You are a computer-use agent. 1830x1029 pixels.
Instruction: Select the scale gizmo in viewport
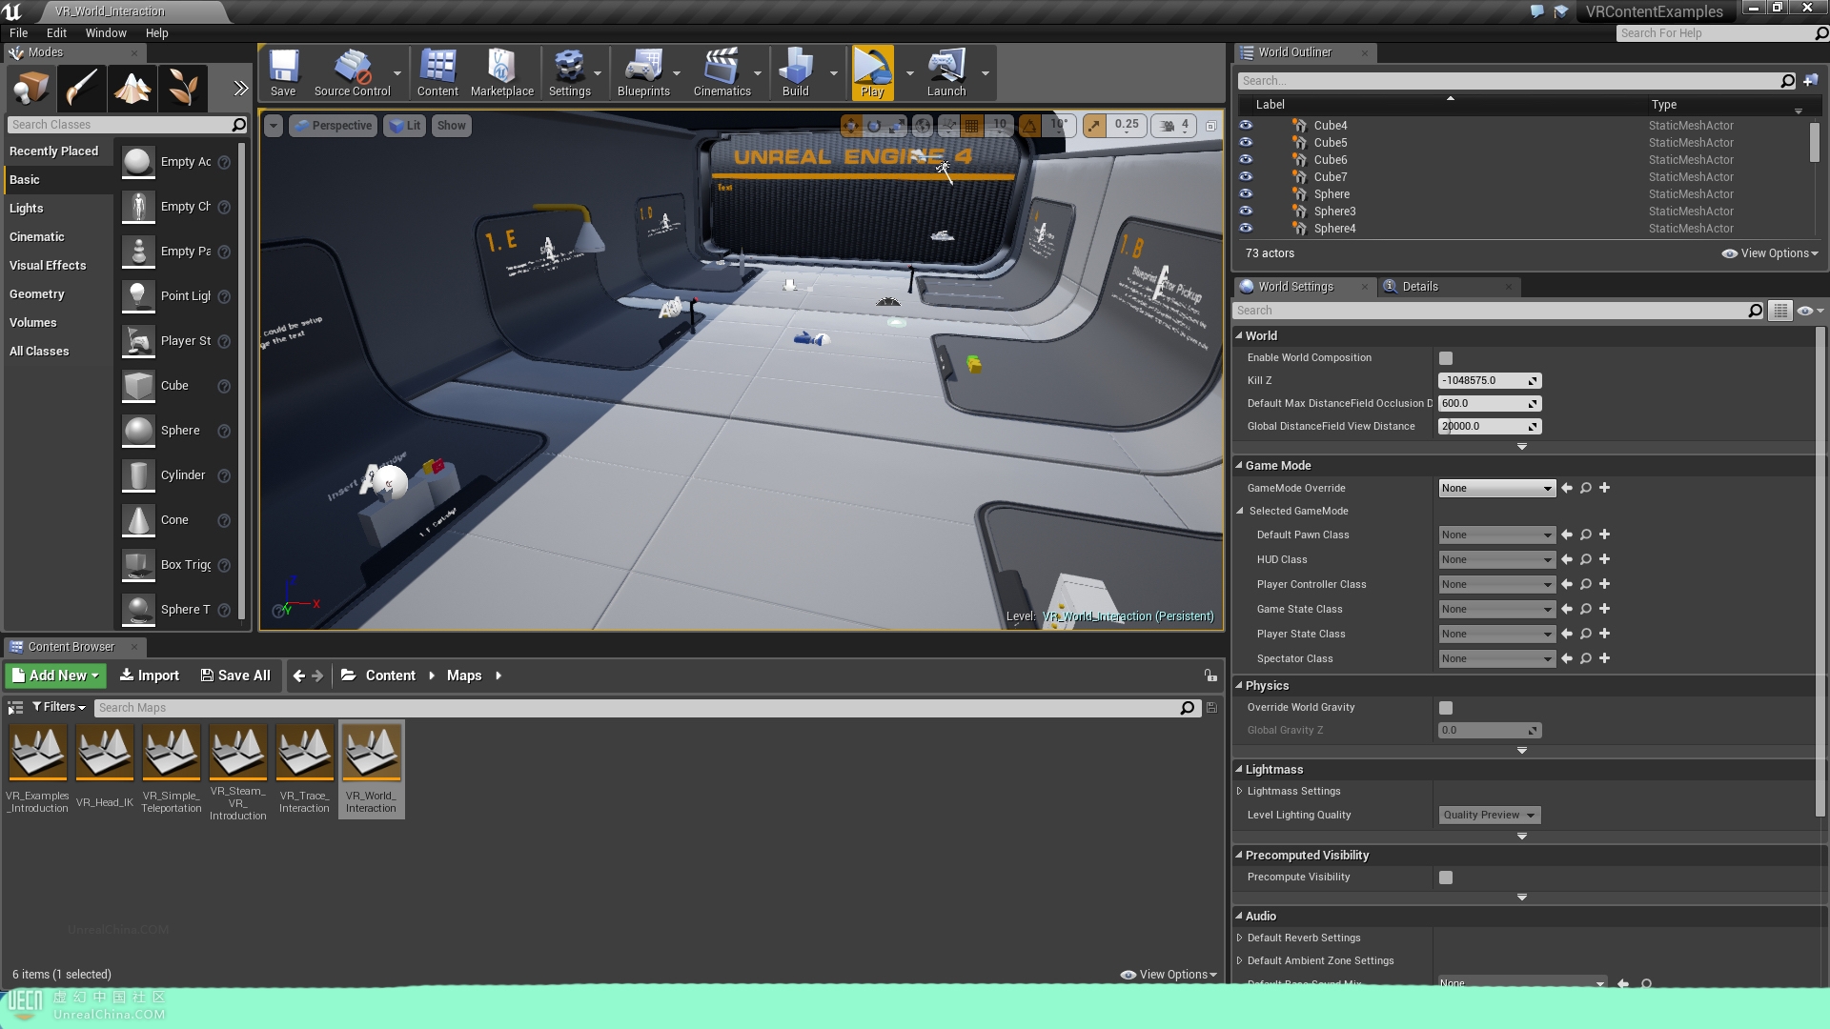click(897, 125)
